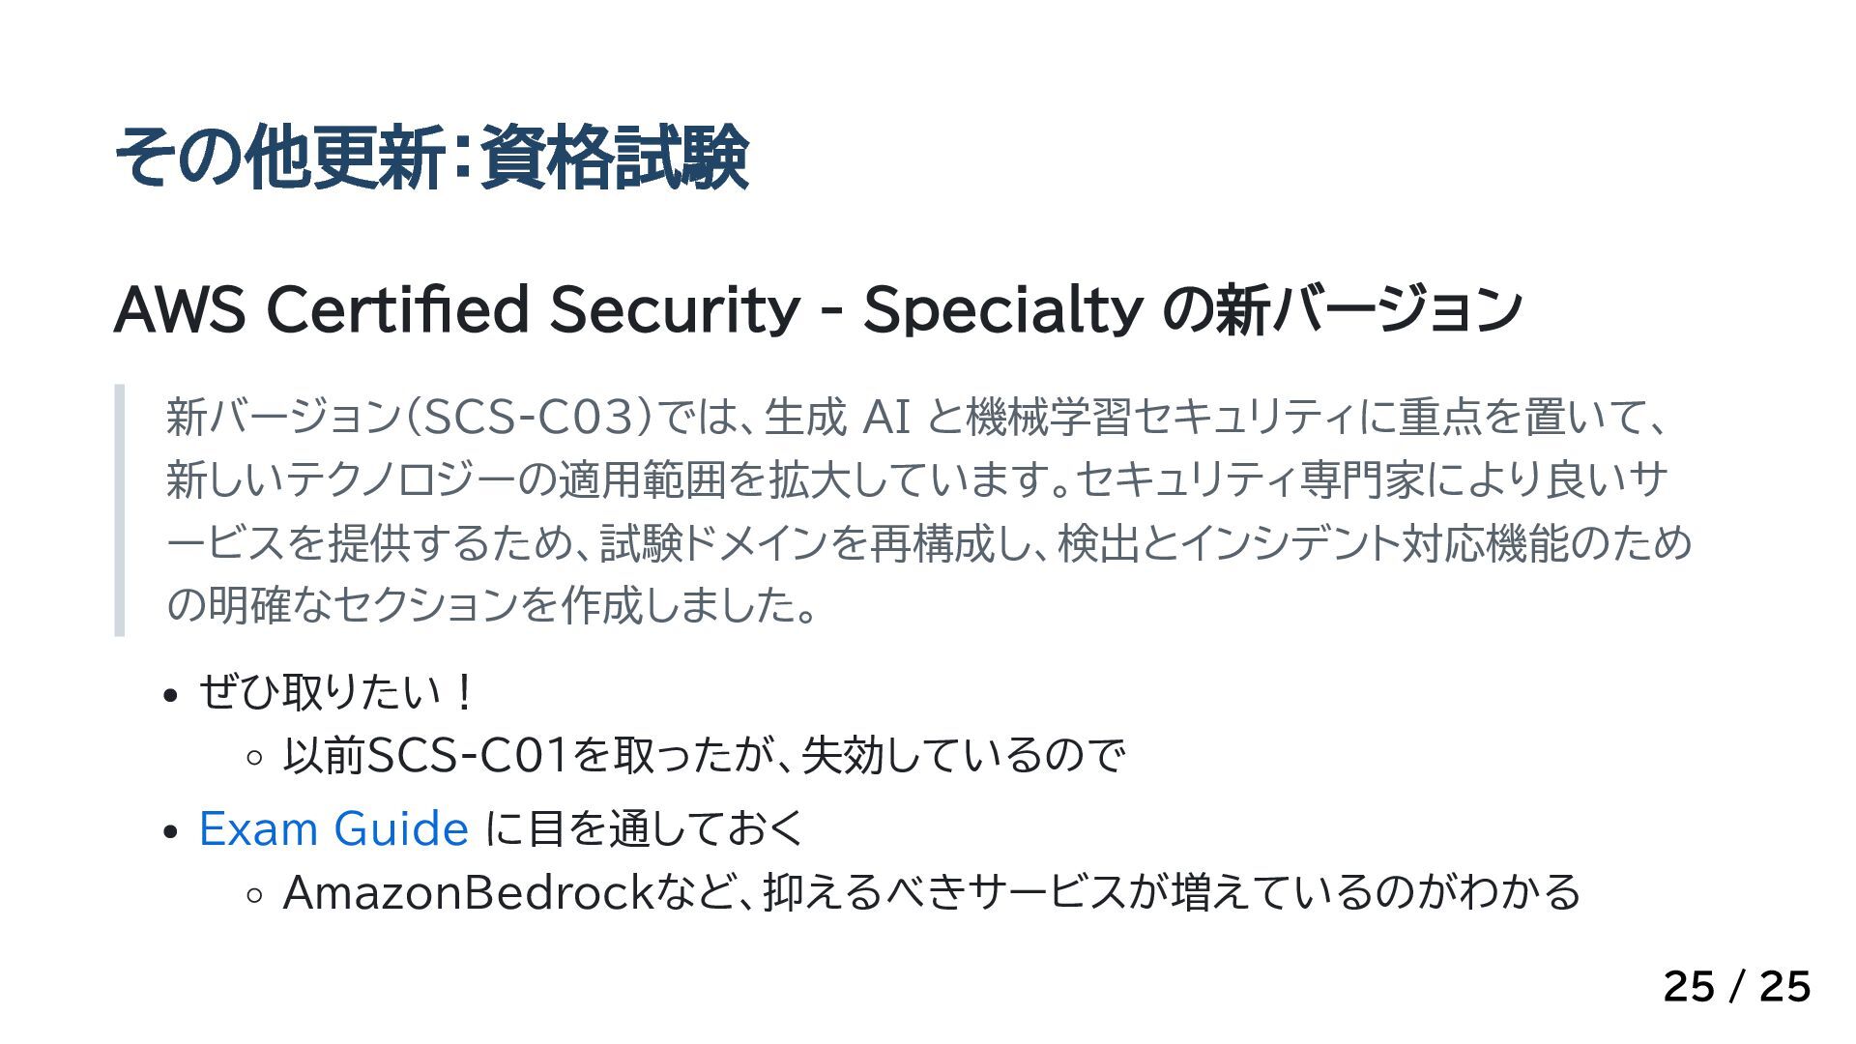
Task: Click the 失効しているので text
Action: tap(964, 755)
